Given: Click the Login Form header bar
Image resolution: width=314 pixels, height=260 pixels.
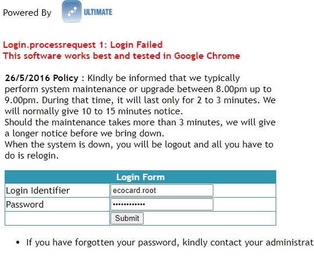Looking at the screenshot, I should (140, 177).
